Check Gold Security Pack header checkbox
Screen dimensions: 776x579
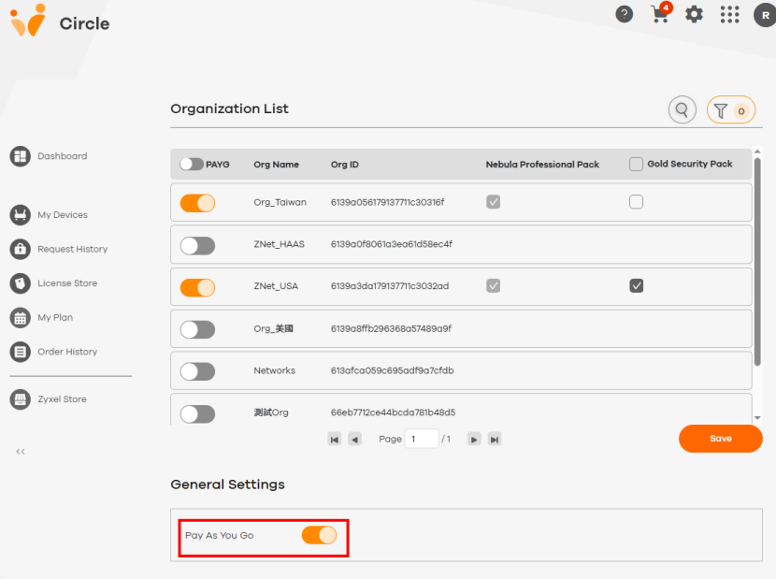(x=636, y=164)
